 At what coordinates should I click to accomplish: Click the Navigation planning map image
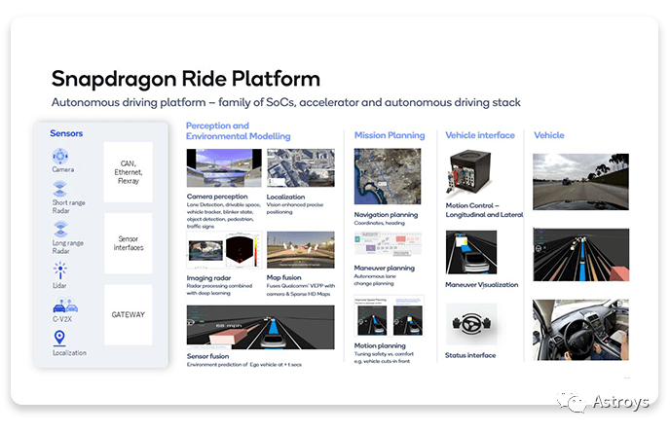tap(388, 176)
